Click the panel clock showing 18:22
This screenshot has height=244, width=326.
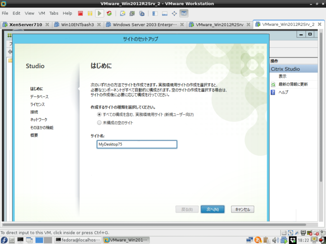pyautogui.click(x=303, y=240)
